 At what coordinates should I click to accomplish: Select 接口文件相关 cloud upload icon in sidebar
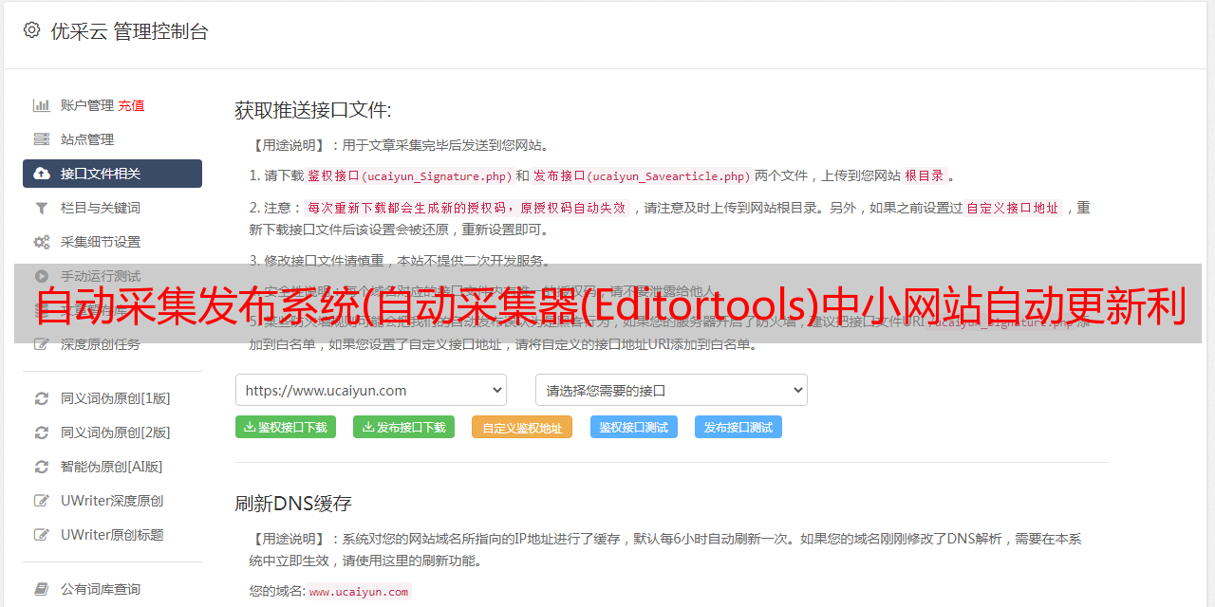point(42,174)
